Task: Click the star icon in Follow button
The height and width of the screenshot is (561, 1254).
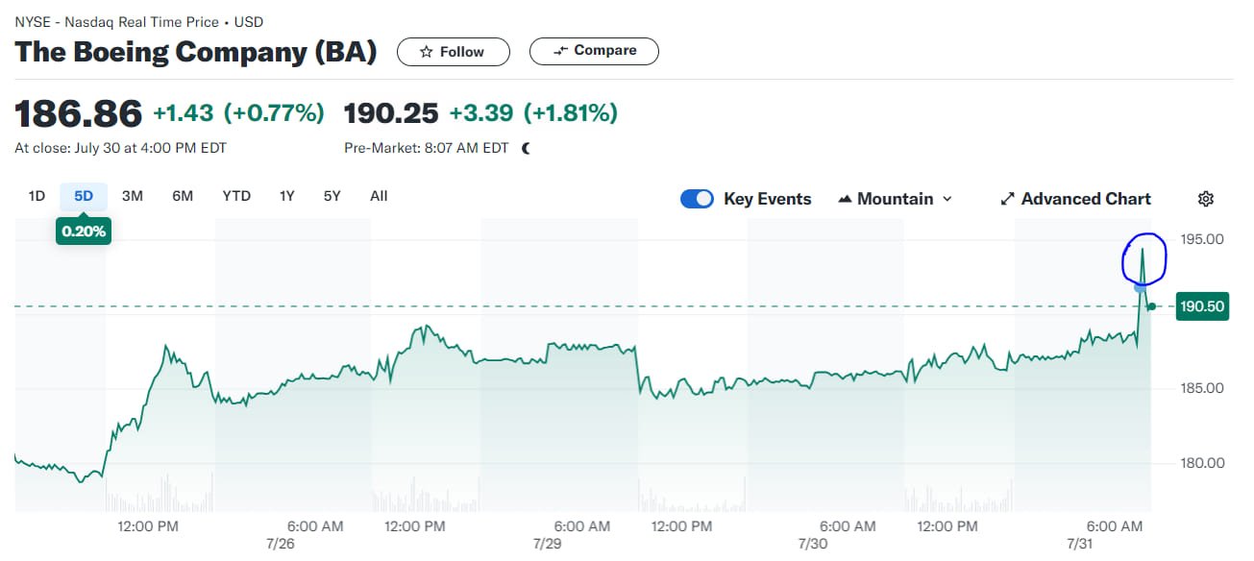Action: (427, 52)
